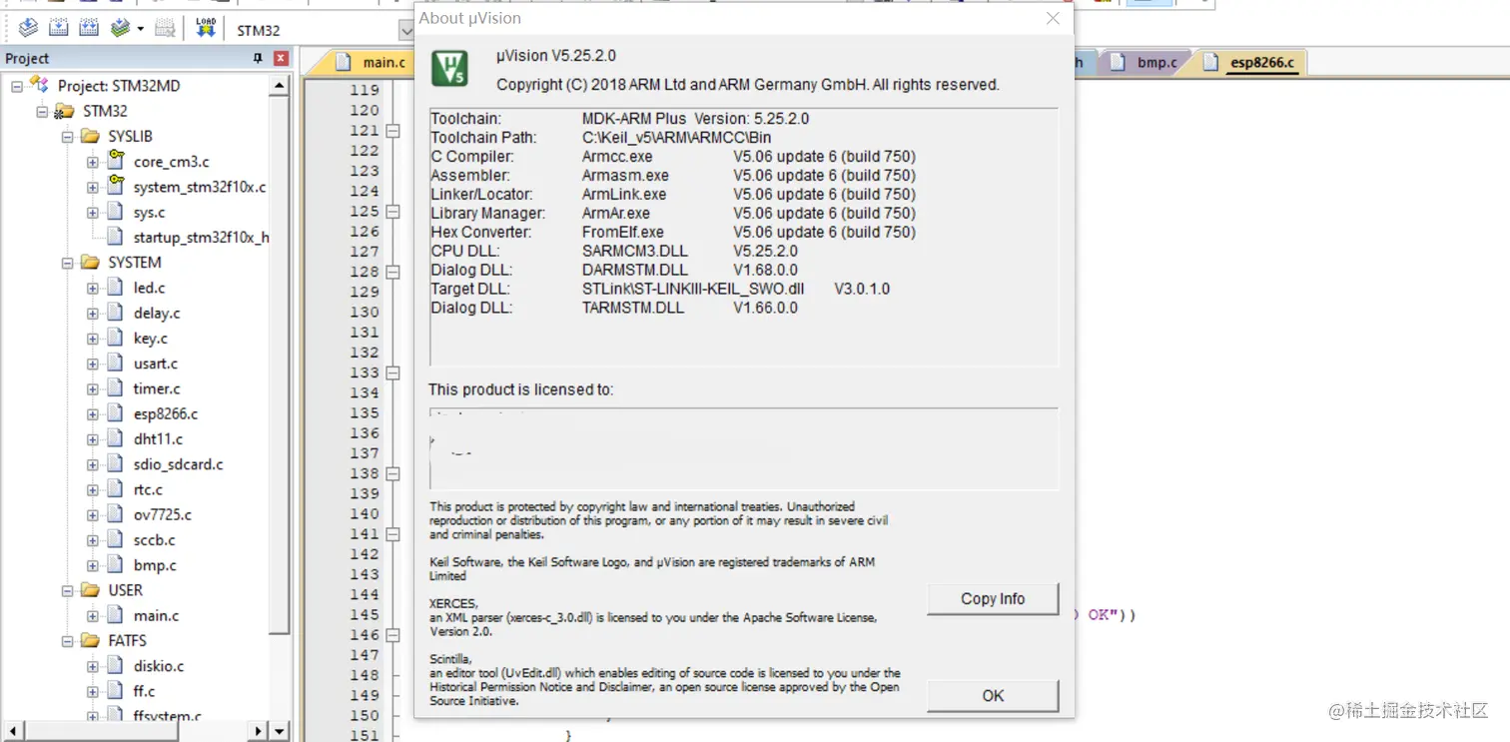Click 'This product is licensed to:' text
Image resolution: width=1510 pixels, height=742 pixels.
pyautogui.click(x=521, y=389)
